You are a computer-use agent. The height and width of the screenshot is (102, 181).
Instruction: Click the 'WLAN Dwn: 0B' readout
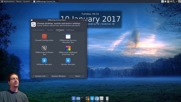tap(108, 24)
